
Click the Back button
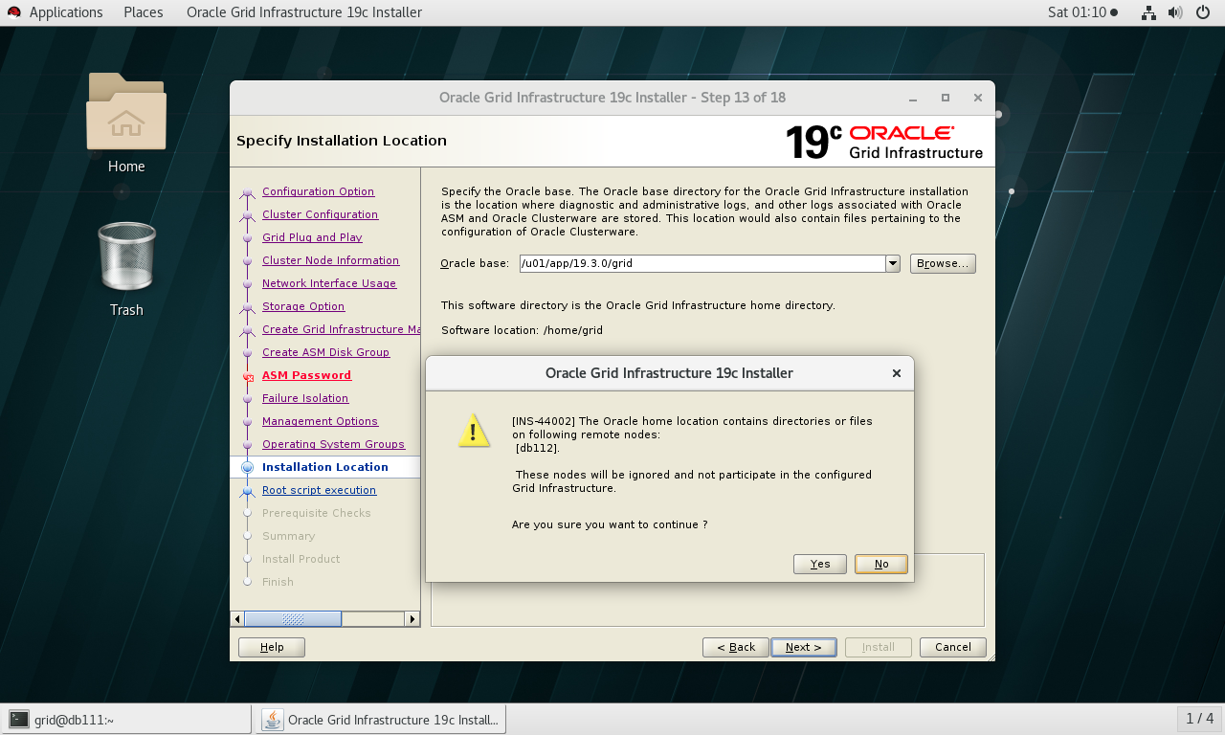click(x=736, y=647)
